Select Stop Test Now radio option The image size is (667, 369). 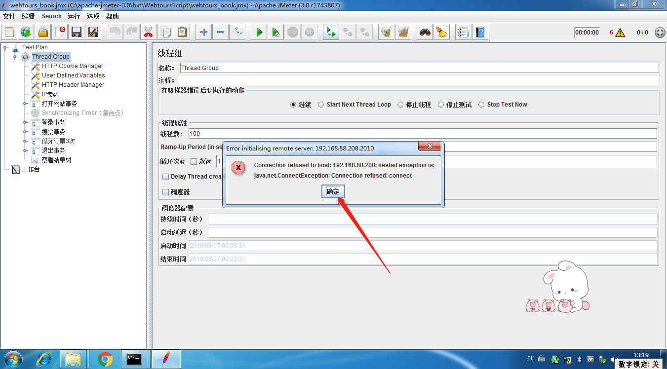pyautogui.click(x=481, y=105)
